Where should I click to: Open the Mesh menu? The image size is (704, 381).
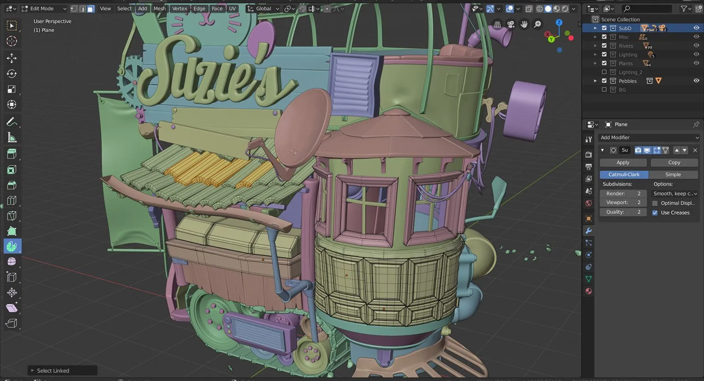160,9
